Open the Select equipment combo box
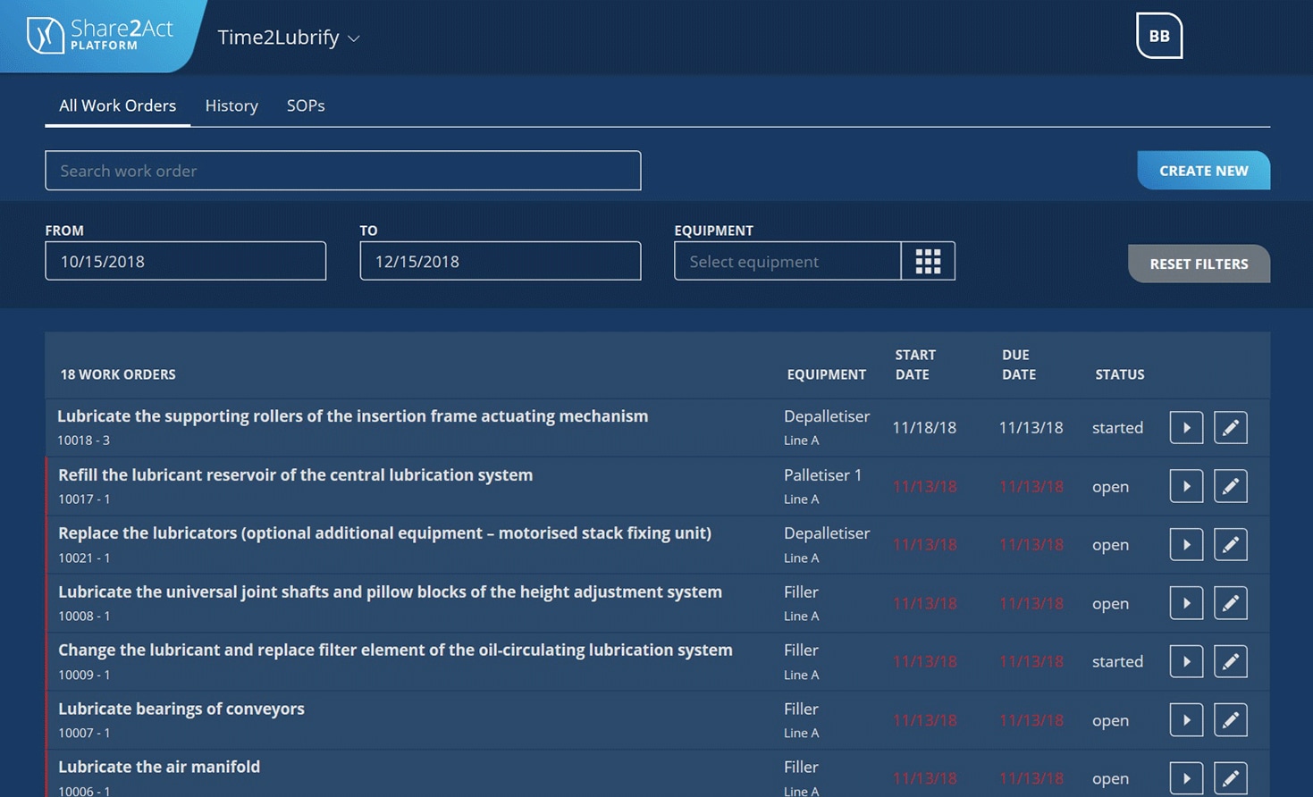 (x=787, y=261)
